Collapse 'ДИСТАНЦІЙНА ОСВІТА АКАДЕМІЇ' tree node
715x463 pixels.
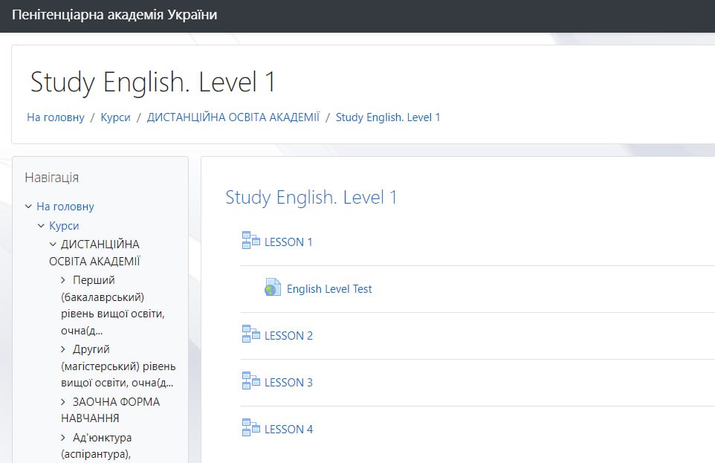[54, 244]
